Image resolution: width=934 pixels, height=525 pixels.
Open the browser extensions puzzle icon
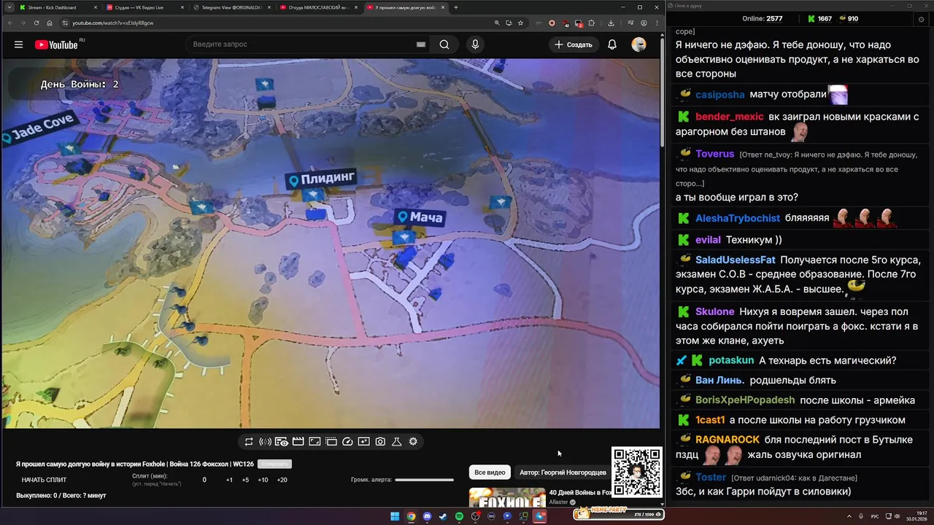[x=592, y=23]
